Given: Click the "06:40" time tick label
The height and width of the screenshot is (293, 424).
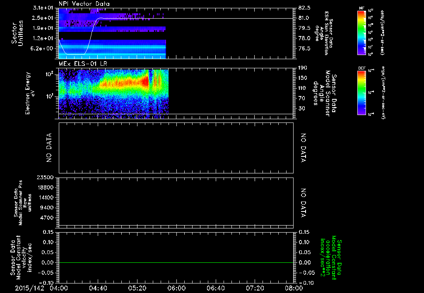Looking at the screenshot, I should point(215,288).
